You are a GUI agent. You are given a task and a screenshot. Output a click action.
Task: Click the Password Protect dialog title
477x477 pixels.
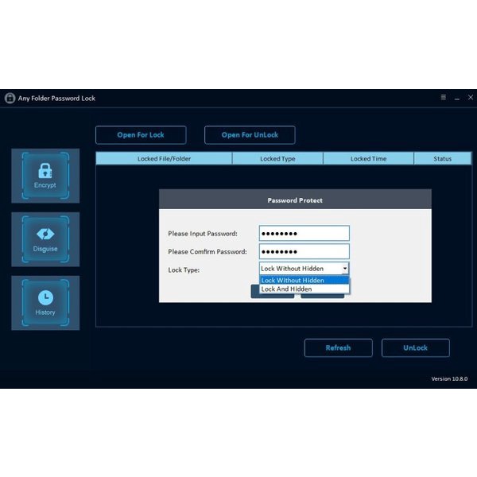pos(295,200)
